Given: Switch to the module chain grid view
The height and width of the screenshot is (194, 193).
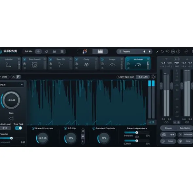Looking at the screenshot, I should pyautogui.click(x=100, y=52).
